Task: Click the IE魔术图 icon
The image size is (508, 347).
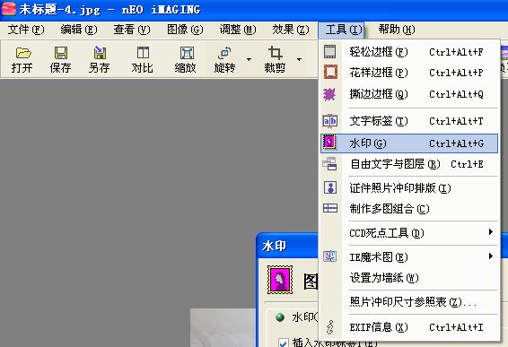Action: point(329,256)
